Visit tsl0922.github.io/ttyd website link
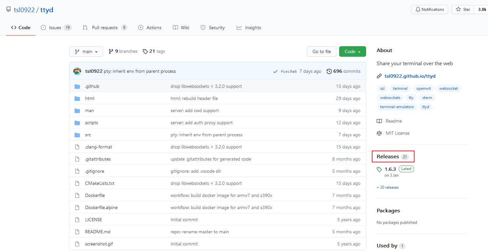 click(x=410, y=76)
